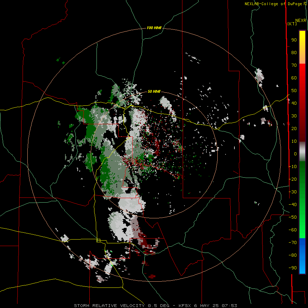Click the "50 NMI" range ring label
Screen dimensions: 308x308
pyautogui.click(x=154, y=91)
